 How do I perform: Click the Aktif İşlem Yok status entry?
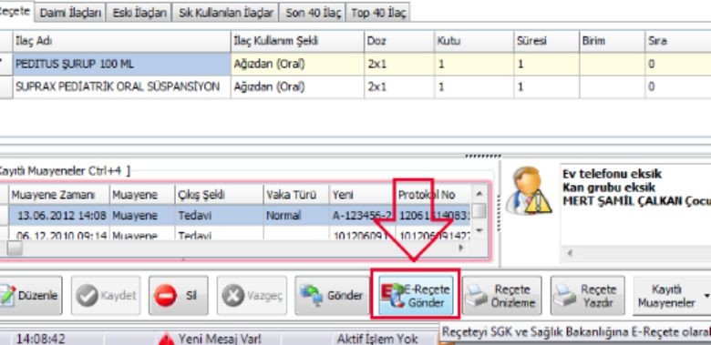pyautogui.click(x=377, y=339)
